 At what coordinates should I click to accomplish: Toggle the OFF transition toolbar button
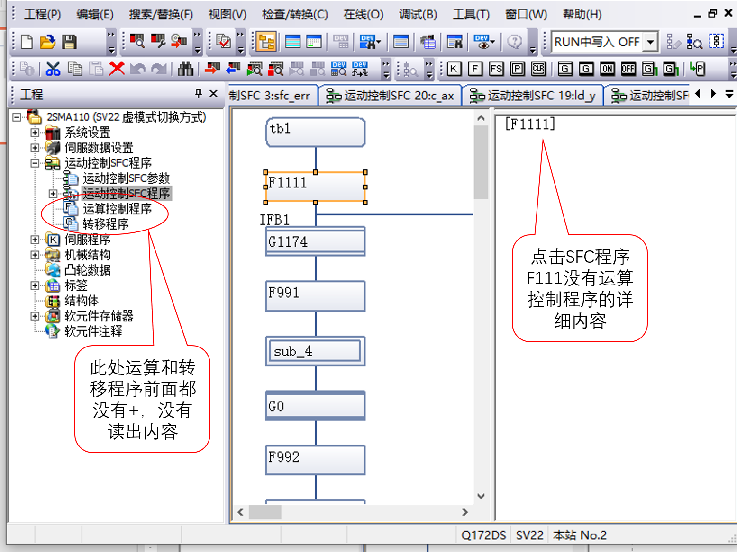[x=628, y=69]
